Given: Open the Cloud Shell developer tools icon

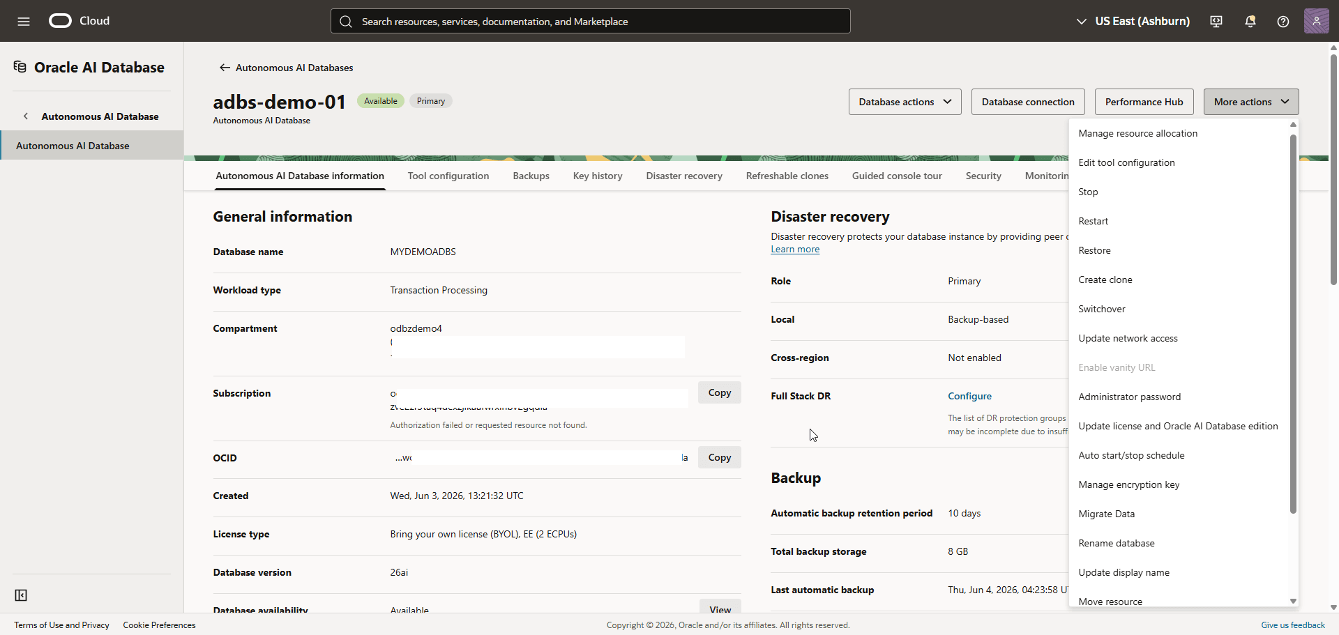Looking at the screenshot, I should click(1216, 21).
